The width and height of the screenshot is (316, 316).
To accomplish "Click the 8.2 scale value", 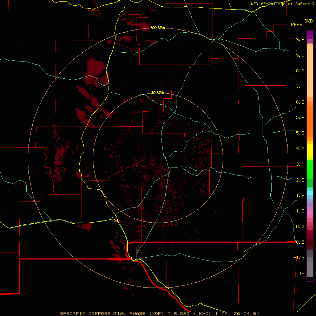I will (300, 71).
